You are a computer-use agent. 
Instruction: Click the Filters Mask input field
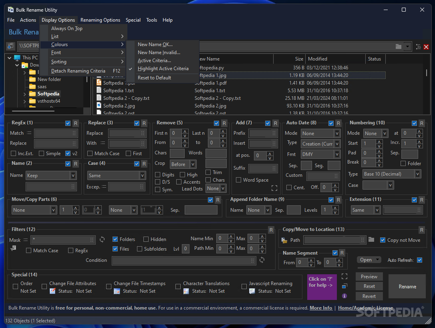coord(63,240)
